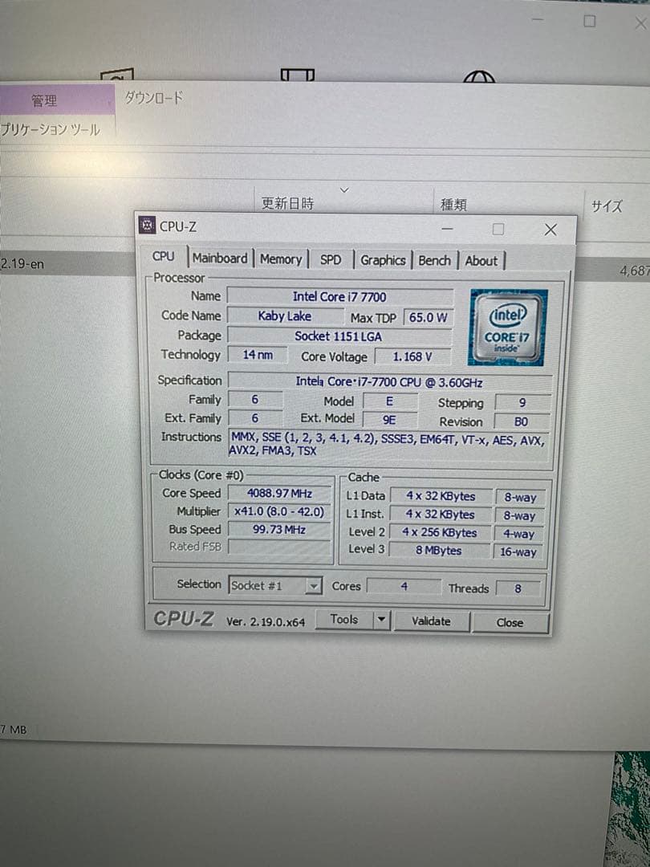This screenshot has height=867, width=650.
Task: Click the Bus Speed value 99.73 MHz
Action: (x=279, y=529)
